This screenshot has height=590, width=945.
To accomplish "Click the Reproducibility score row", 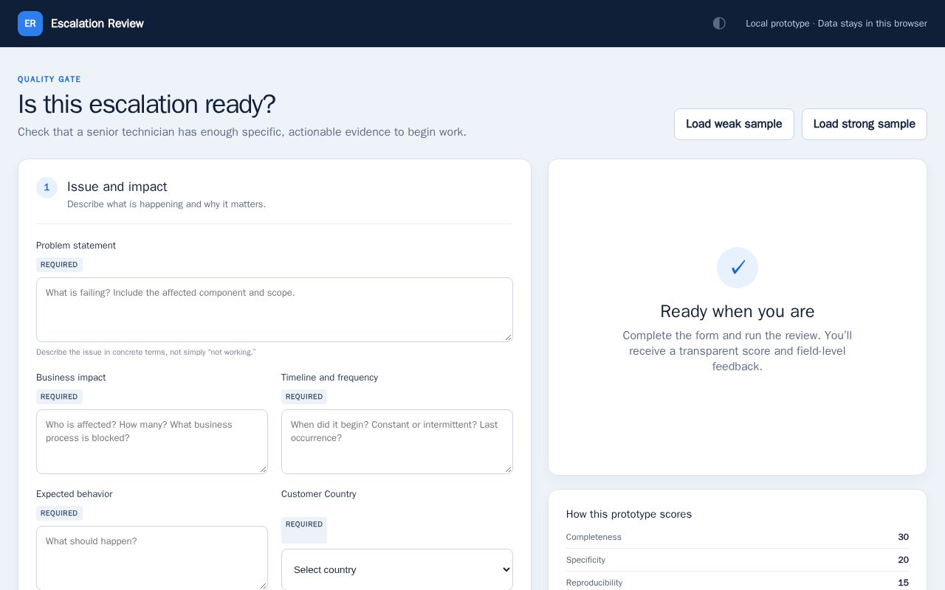I will [738, 582].
